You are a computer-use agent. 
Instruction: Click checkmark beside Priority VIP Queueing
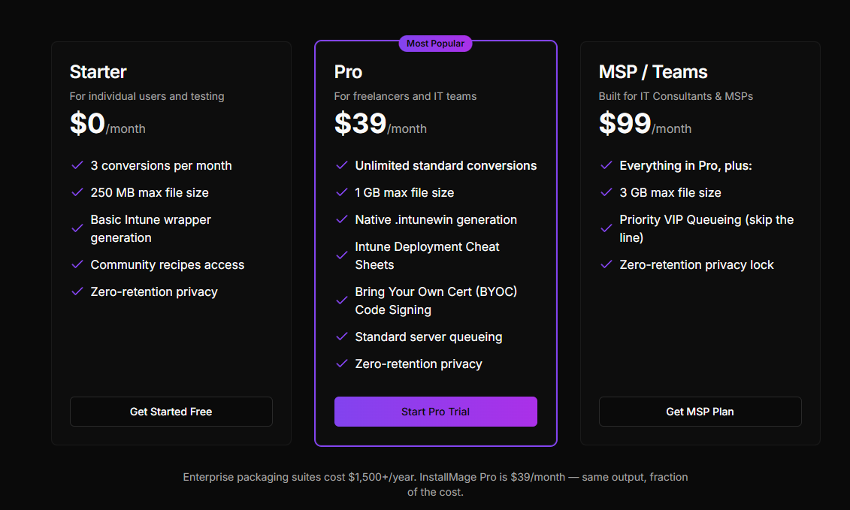(x=606, y=228)
